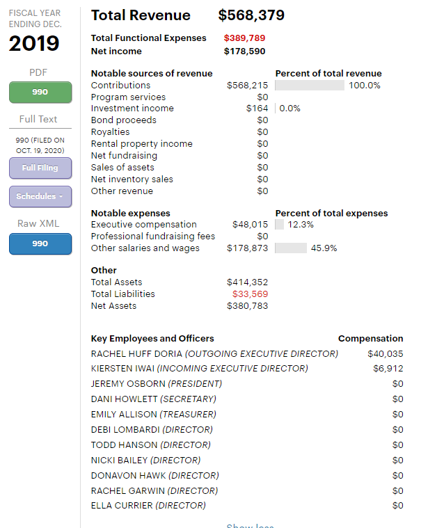Screen dimensions: 437x528
Task: Click the green PDF 990 button
Action: [40, 93]
